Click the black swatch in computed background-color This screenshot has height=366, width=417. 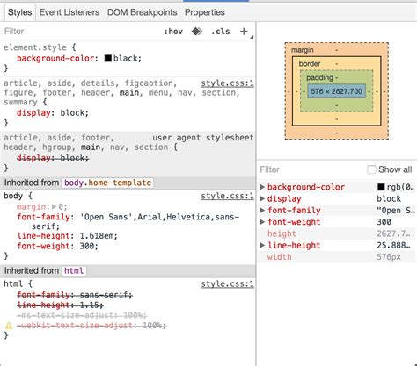tap(381, 187)
